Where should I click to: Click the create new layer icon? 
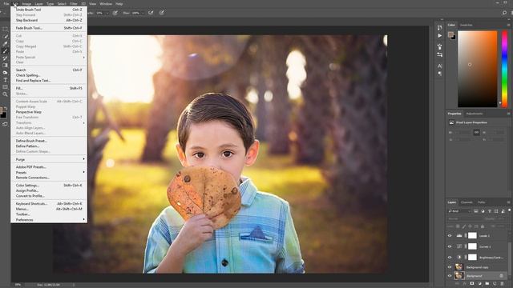tap(495, 284)
